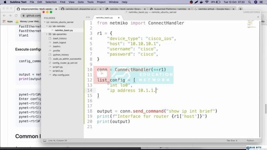The width and height of the screenshot is (267, 150).
Task: Reload the browser page
Action: pos(16,15)
